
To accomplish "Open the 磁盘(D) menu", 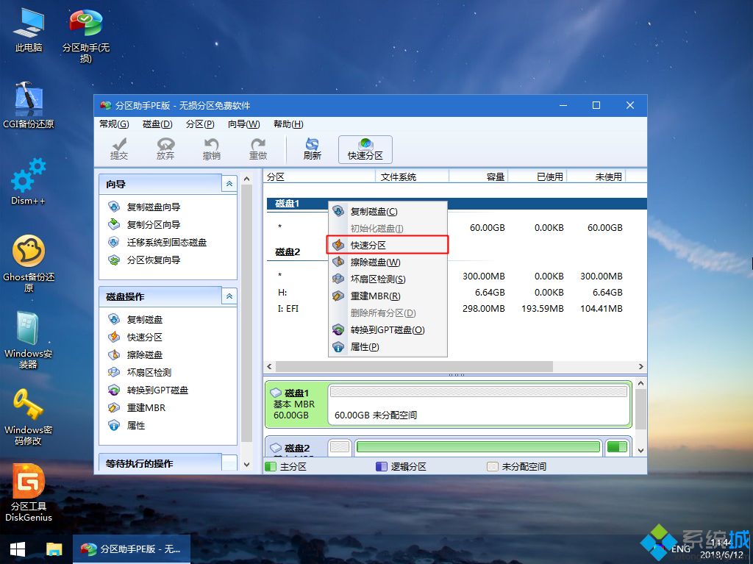I will point(156,124).
